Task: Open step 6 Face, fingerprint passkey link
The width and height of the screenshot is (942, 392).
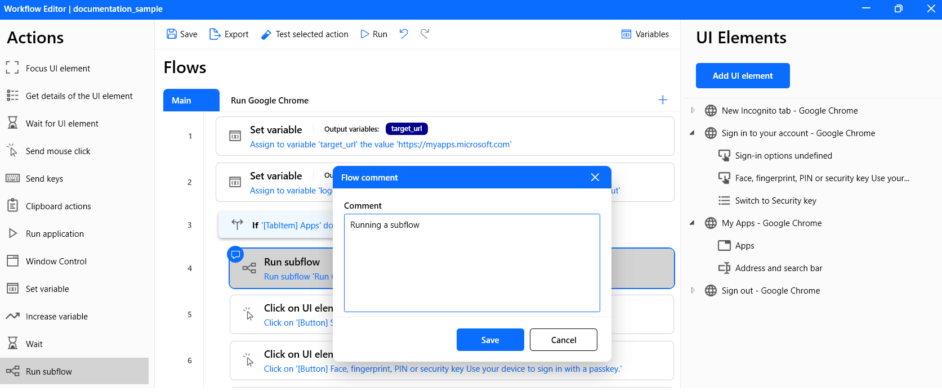Action: [x=443, y=369]
